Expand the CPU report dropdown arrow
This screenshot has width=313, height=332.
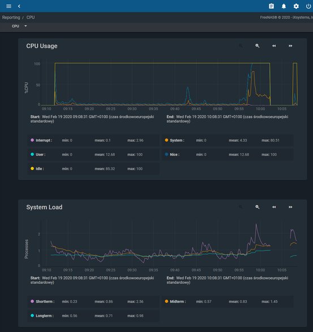point(25,26)
